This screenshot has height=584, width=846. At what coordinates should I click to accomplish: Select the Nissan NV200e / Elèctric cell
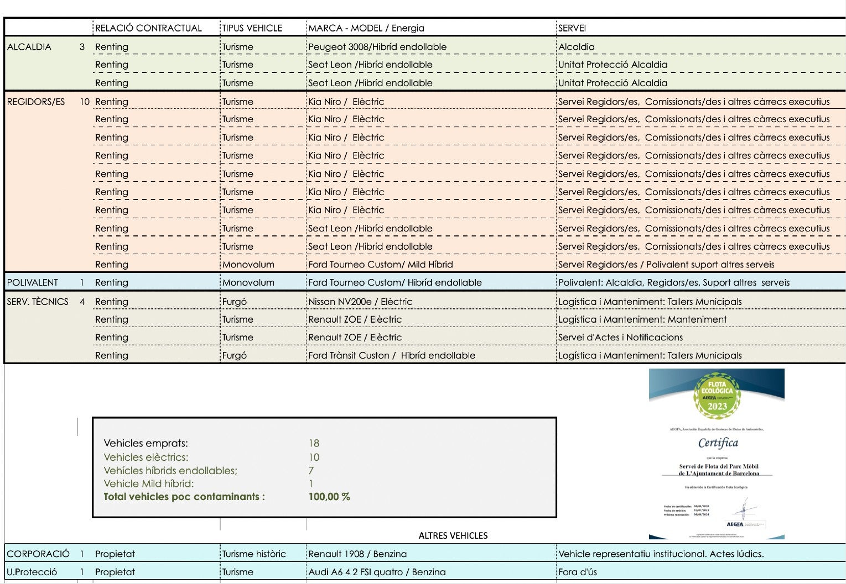(360, 302)
